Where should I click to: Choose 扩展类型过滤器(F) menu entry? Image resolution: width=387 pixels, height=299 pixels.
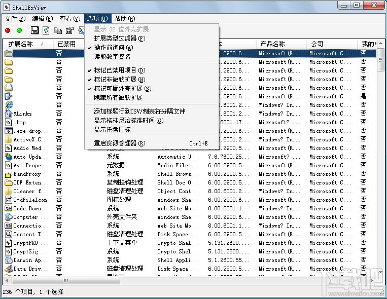click(x=152, y=38)
